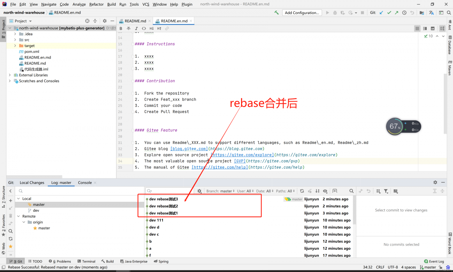Open Date: All filter dropdown
Screen dimensions: 453x272
pos(265,191)
